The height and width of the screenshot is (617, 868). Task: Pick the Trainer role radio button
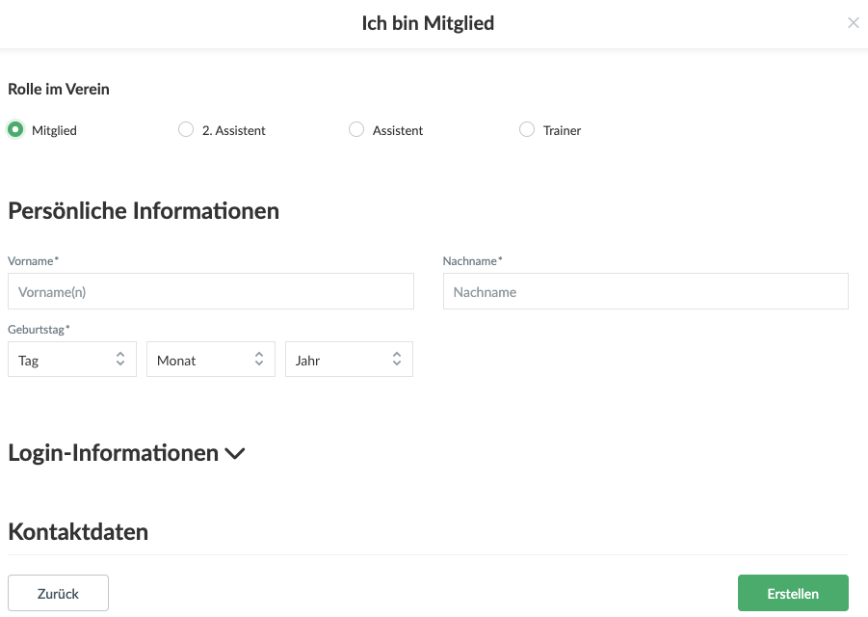click(x=527, y=130)
